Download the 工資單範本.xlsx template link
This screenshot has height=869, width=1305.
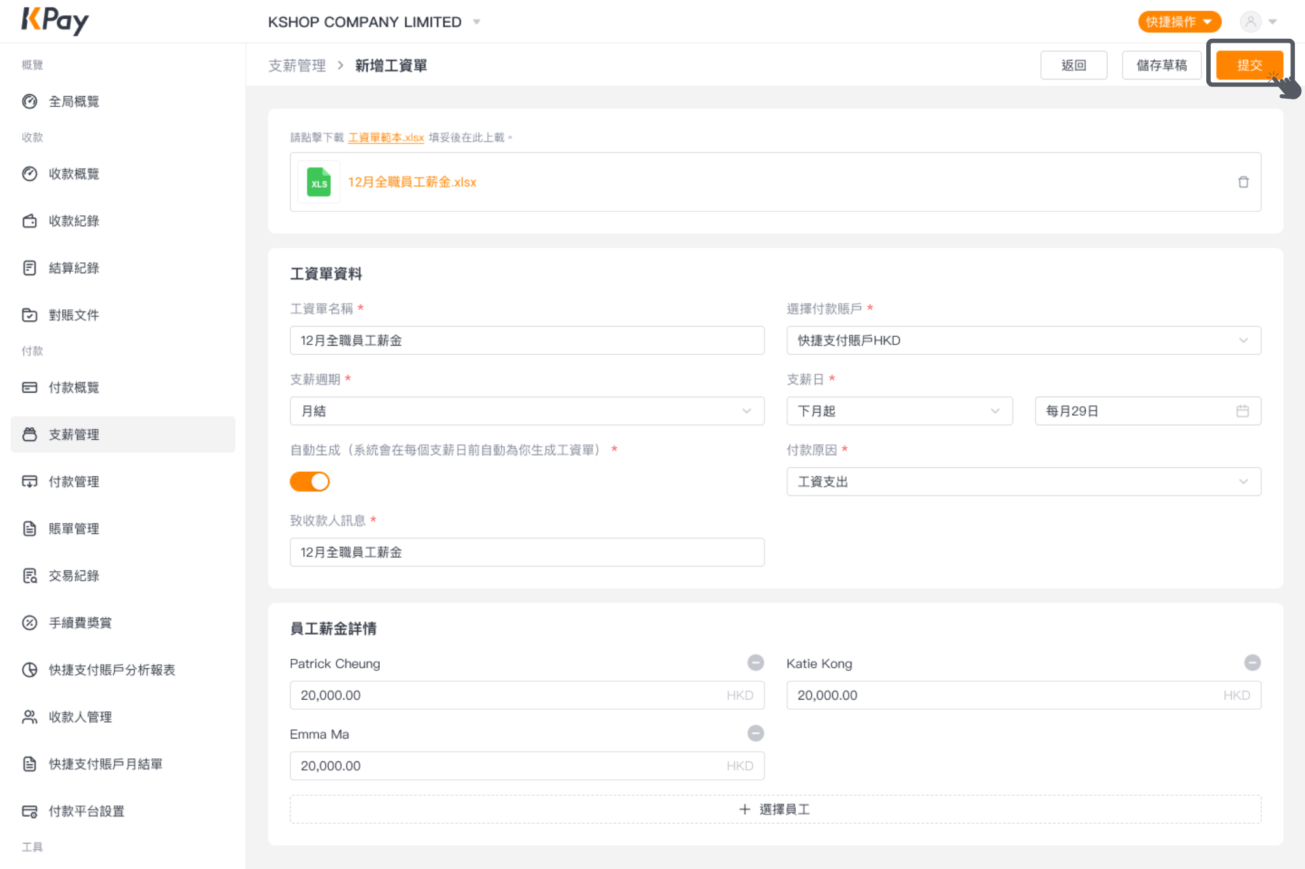pos(386,138)
